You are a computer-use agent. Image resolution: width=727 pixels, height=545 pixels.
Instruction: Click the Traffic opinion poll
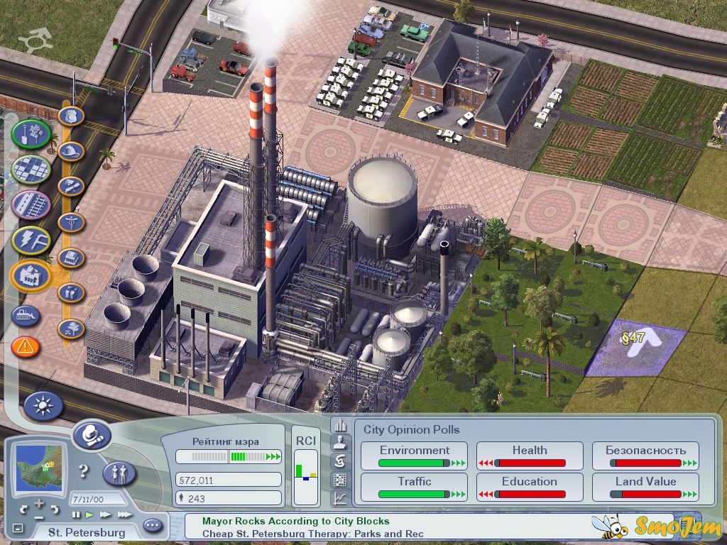coord(414,487)
